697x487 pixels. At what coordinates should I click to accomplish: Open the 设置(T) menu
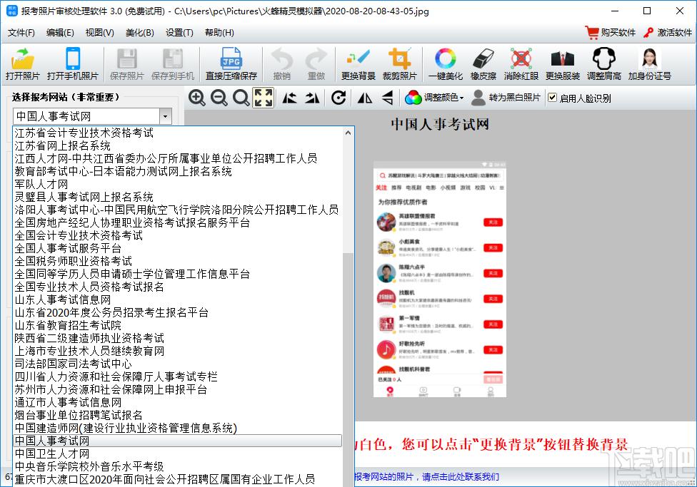pos(179,32)
